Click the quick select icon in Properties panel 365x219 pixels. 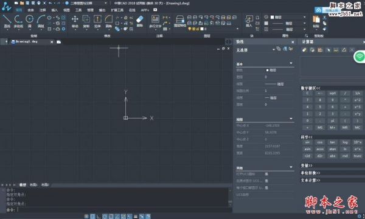(x=291, y=49)
